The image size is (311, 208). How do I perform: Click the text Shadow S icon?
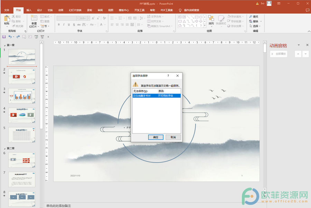(x=74, y=24)
